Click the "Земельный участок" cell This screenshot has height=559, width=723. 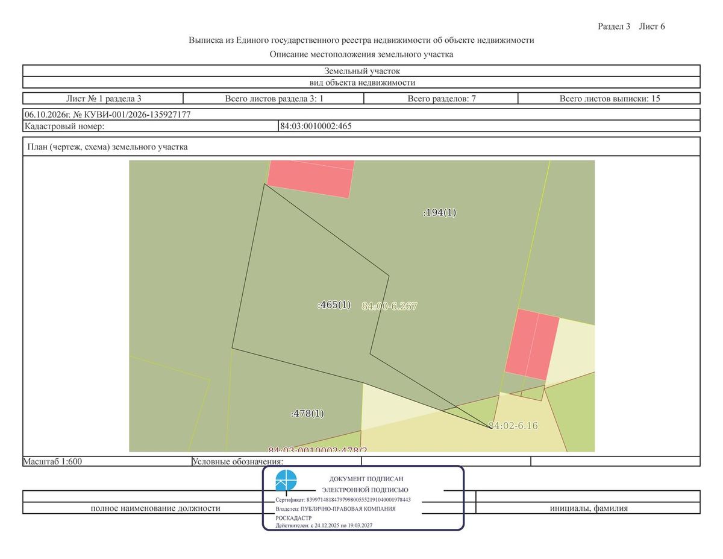361,71
